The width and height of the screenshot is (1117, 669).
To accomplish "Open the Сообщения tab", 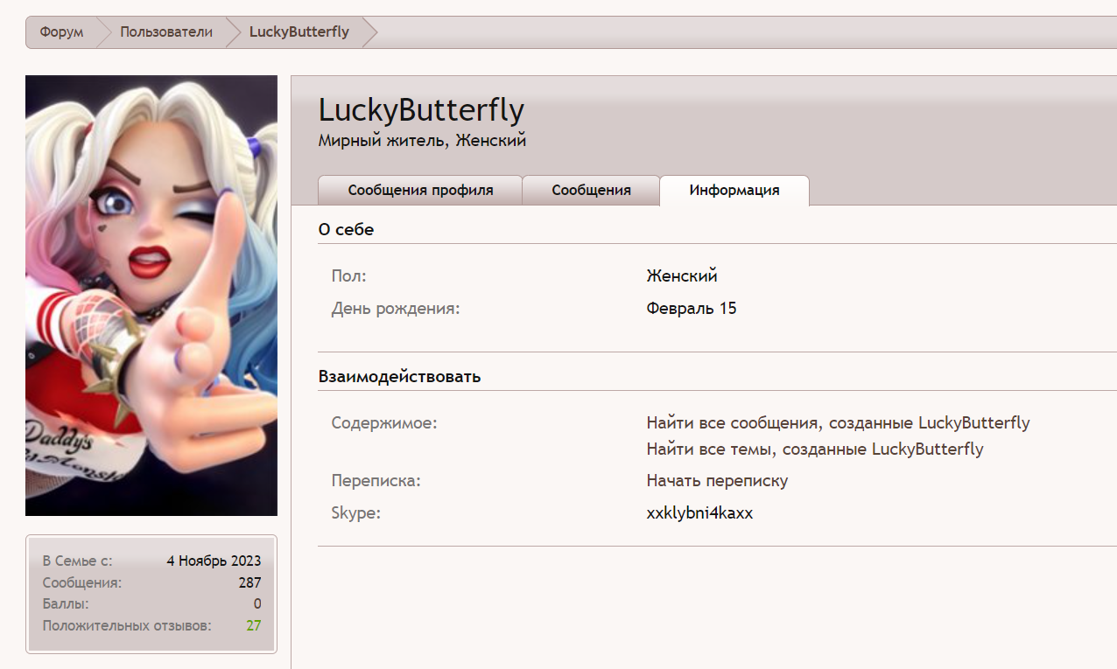I will pyautogui.click(x=591, y=190).
